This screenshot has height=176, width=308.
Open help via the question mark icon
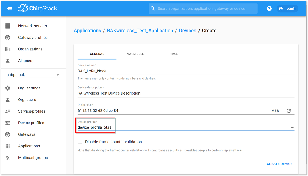click(x=269, y=9)
